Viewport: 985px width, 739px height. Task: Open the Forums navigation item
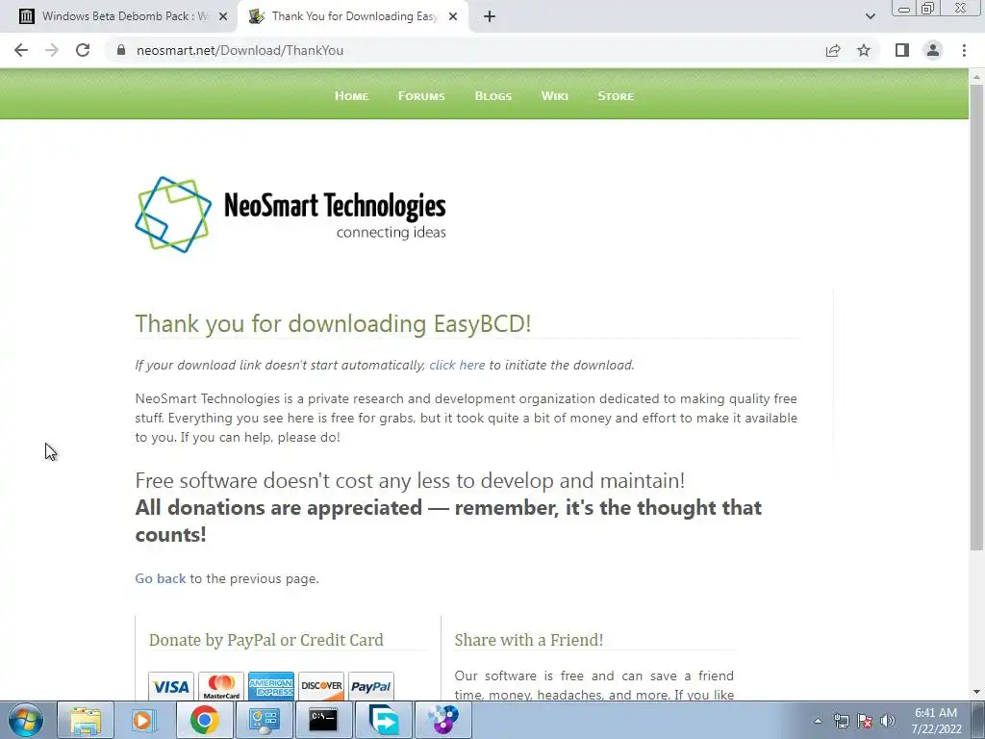coord(421,96)
